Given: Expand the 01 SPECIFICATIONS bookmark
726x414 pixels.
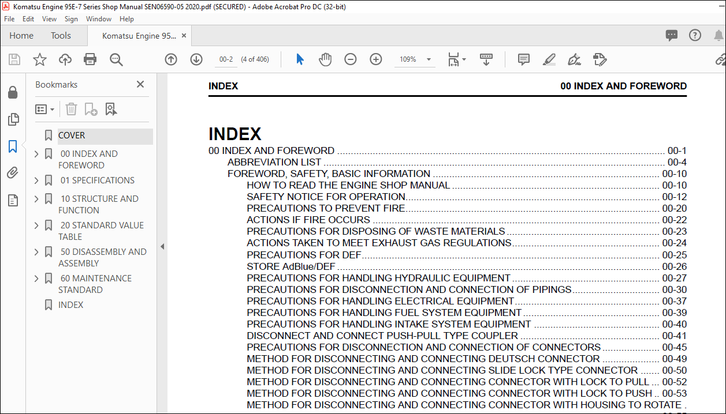Looking at the screenshot, I should click(37, 180).
